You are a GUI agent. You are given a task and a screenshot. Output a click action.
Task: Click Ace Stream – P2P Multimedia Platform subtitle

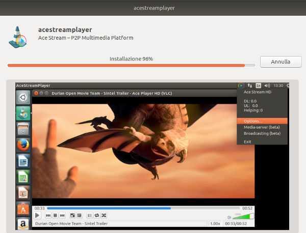coord(86,38)
